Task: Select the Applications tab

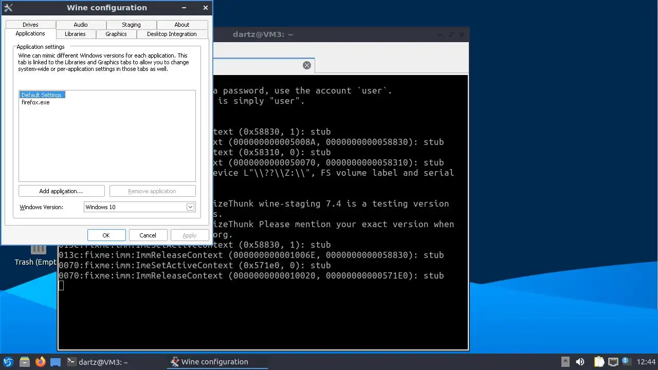Action: (x=30, y=33)
